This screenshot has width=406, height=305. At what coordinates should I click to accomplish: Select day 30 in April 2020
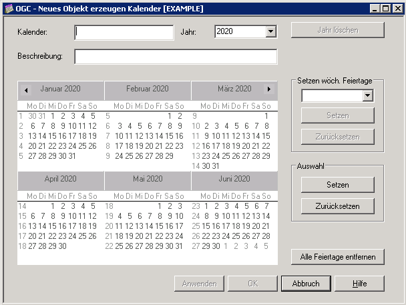pyautogui.click(x=62, y=246)
